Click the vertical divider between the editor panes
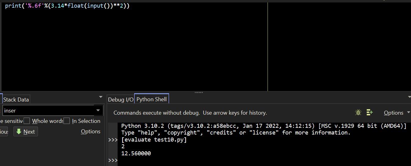This screenshot has width=411, height=166. 268,46
